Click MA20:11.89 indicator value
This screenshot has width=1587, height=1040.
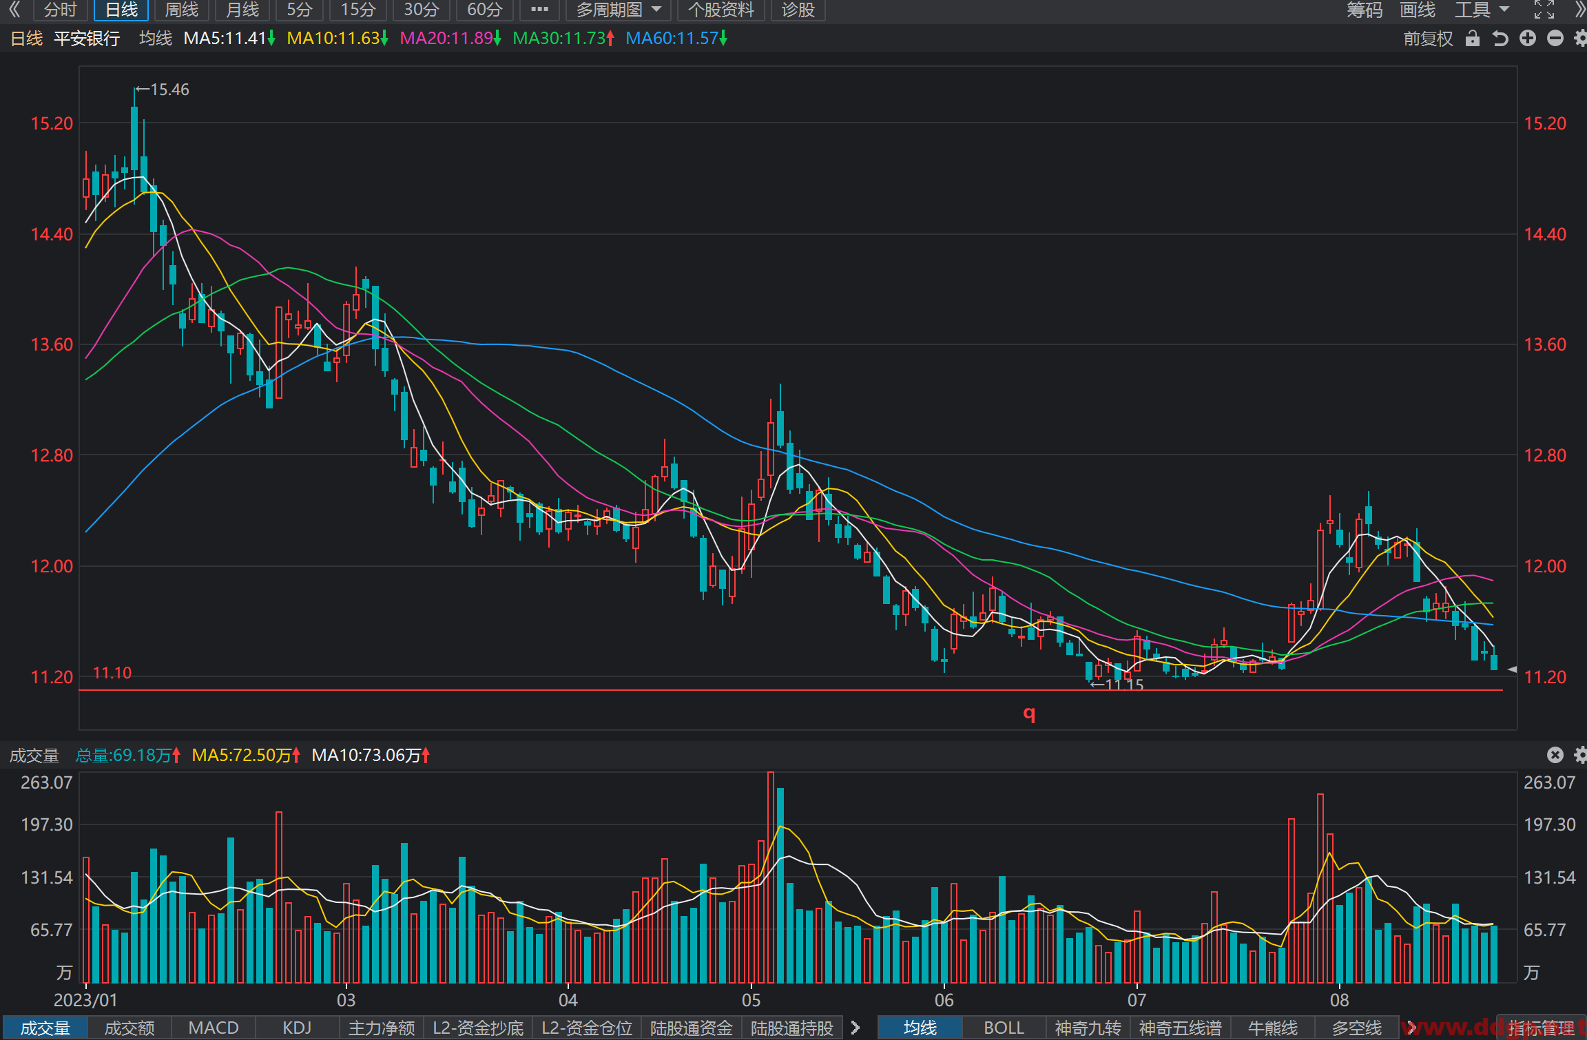(450, 39)
